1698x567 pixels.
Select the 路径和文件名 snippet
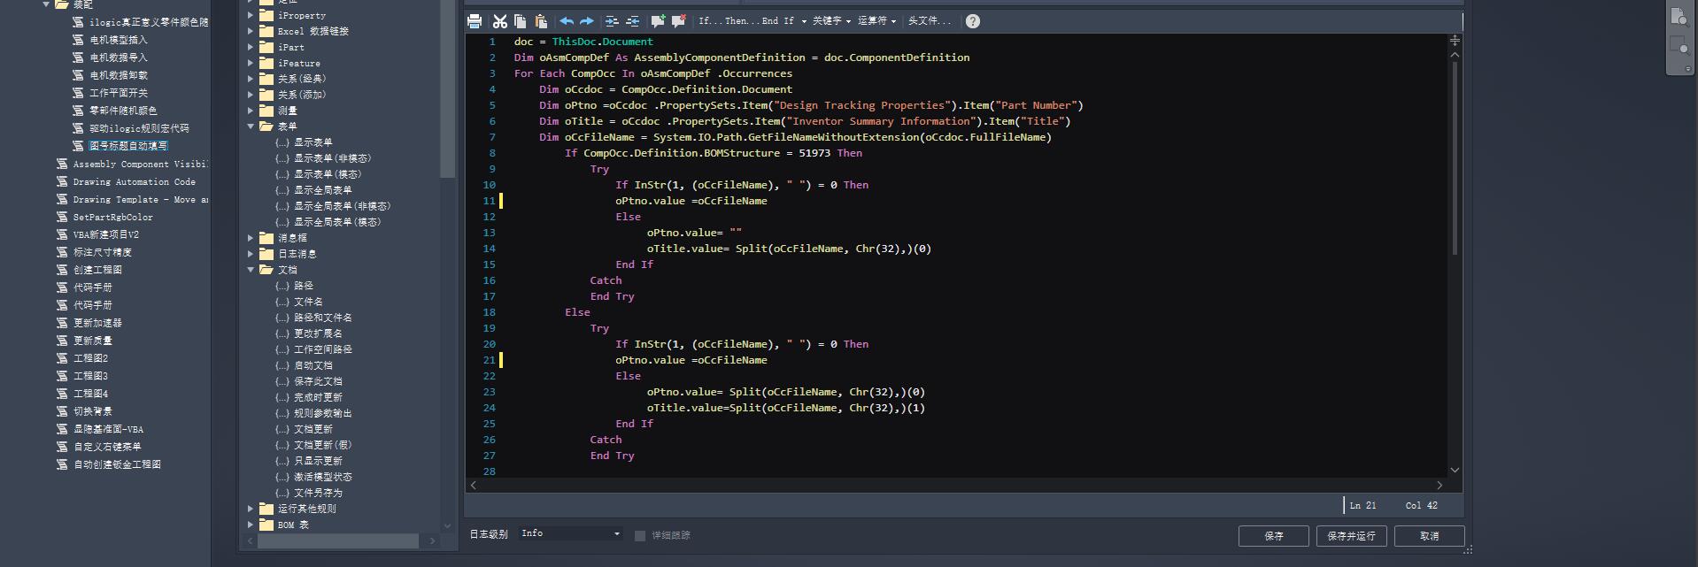pyautogui.click(x=322, y=318)
